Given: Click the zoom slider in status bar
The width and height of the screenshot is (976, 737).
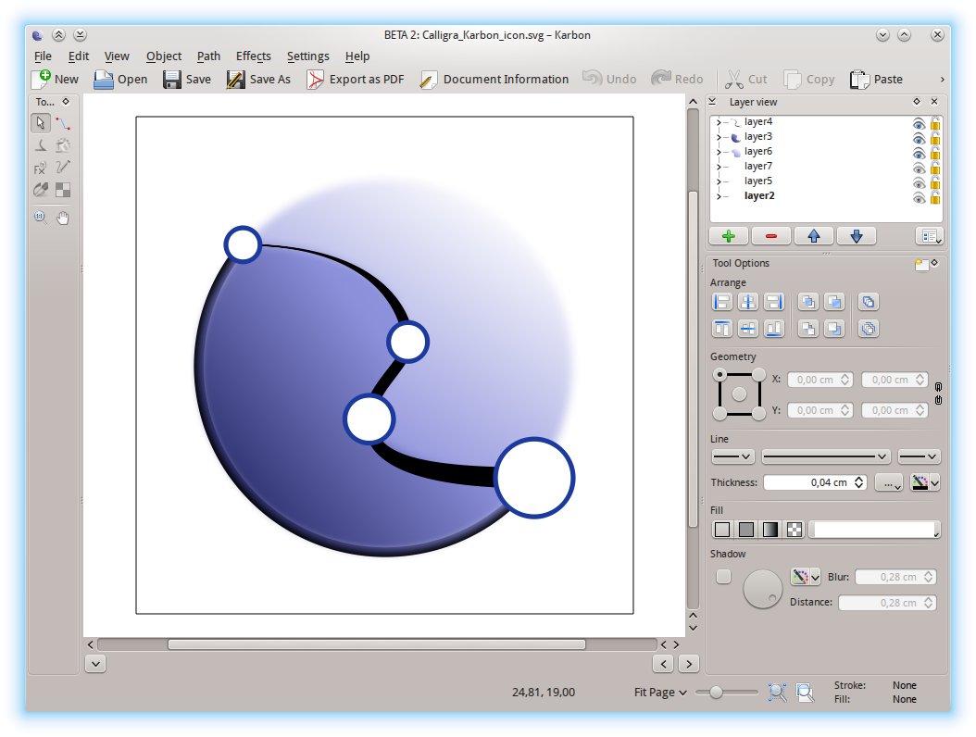Looking at the screenshot, I should (x=726, y=693).
